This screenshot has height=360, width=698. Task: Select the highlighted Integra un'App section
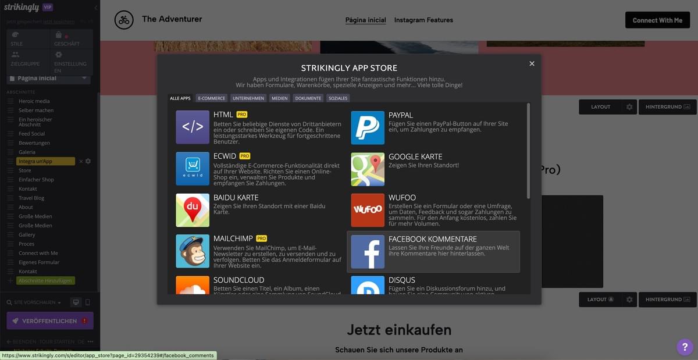tap(46, 161)
